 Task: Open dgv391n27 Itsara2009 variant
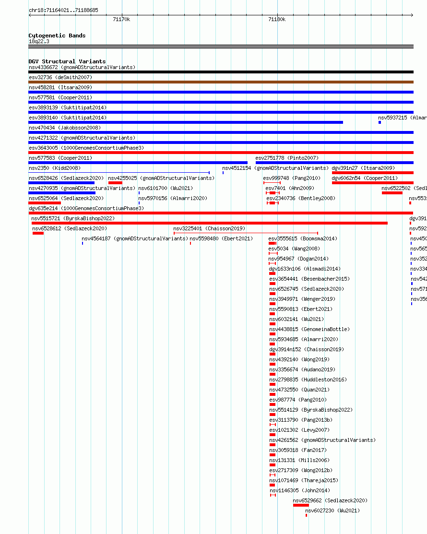[373, 173]
